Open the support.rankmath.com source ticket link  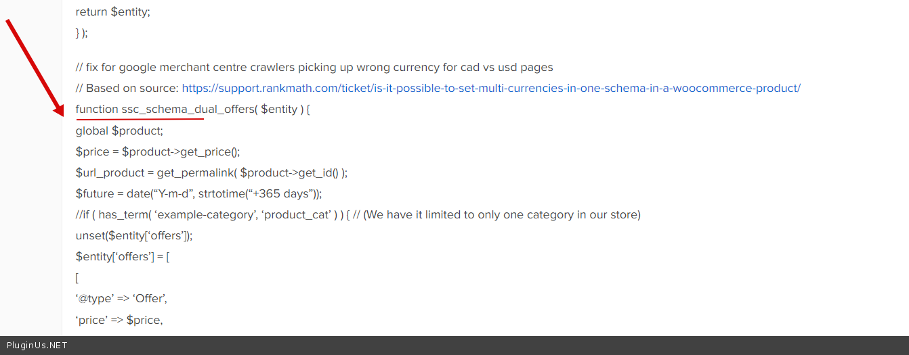coord(491,89)
